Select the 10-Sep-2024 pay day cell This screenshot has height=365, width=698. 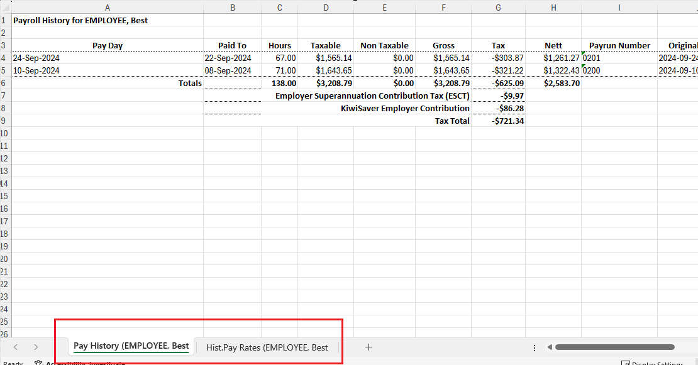click(108, 71)
